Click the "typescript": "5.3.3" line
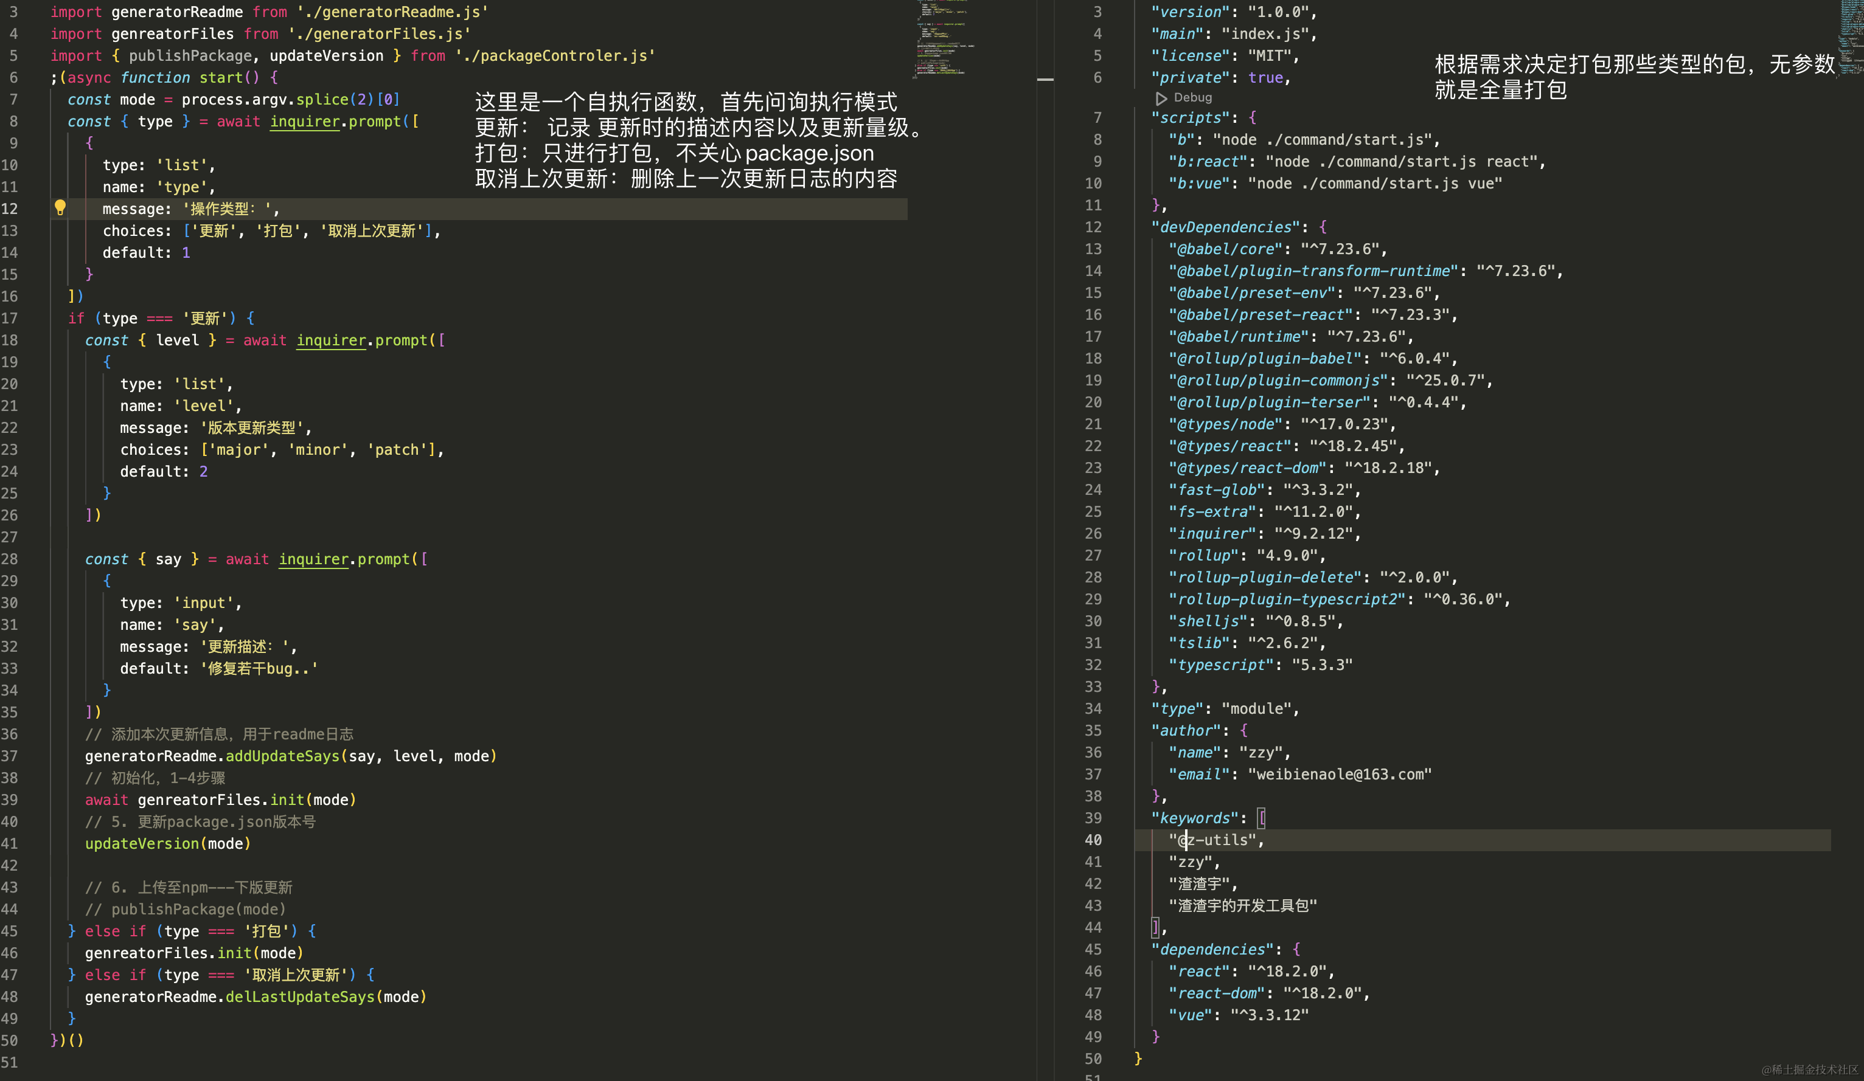 pyautogui.click(x=1260, y=665)
